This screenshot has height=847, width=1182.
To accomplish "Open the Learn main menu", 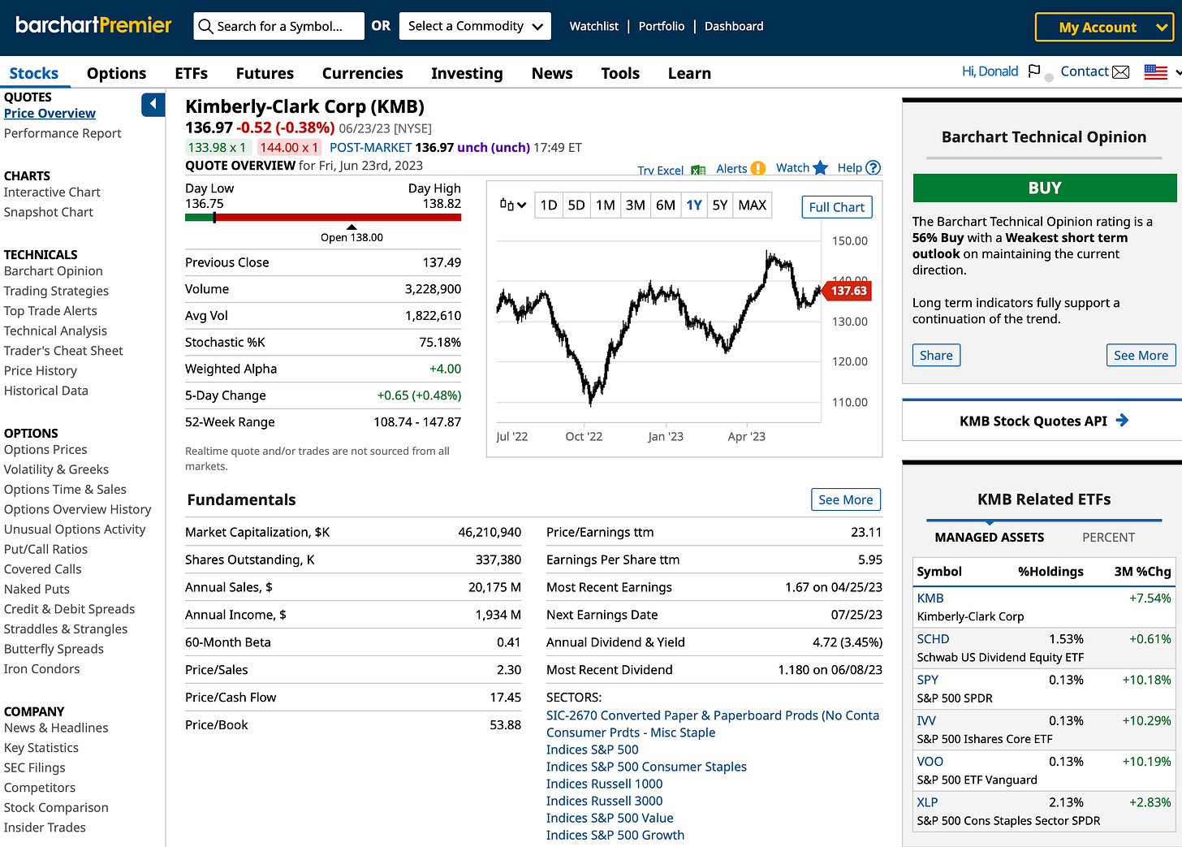I will [x=689, y=73].
